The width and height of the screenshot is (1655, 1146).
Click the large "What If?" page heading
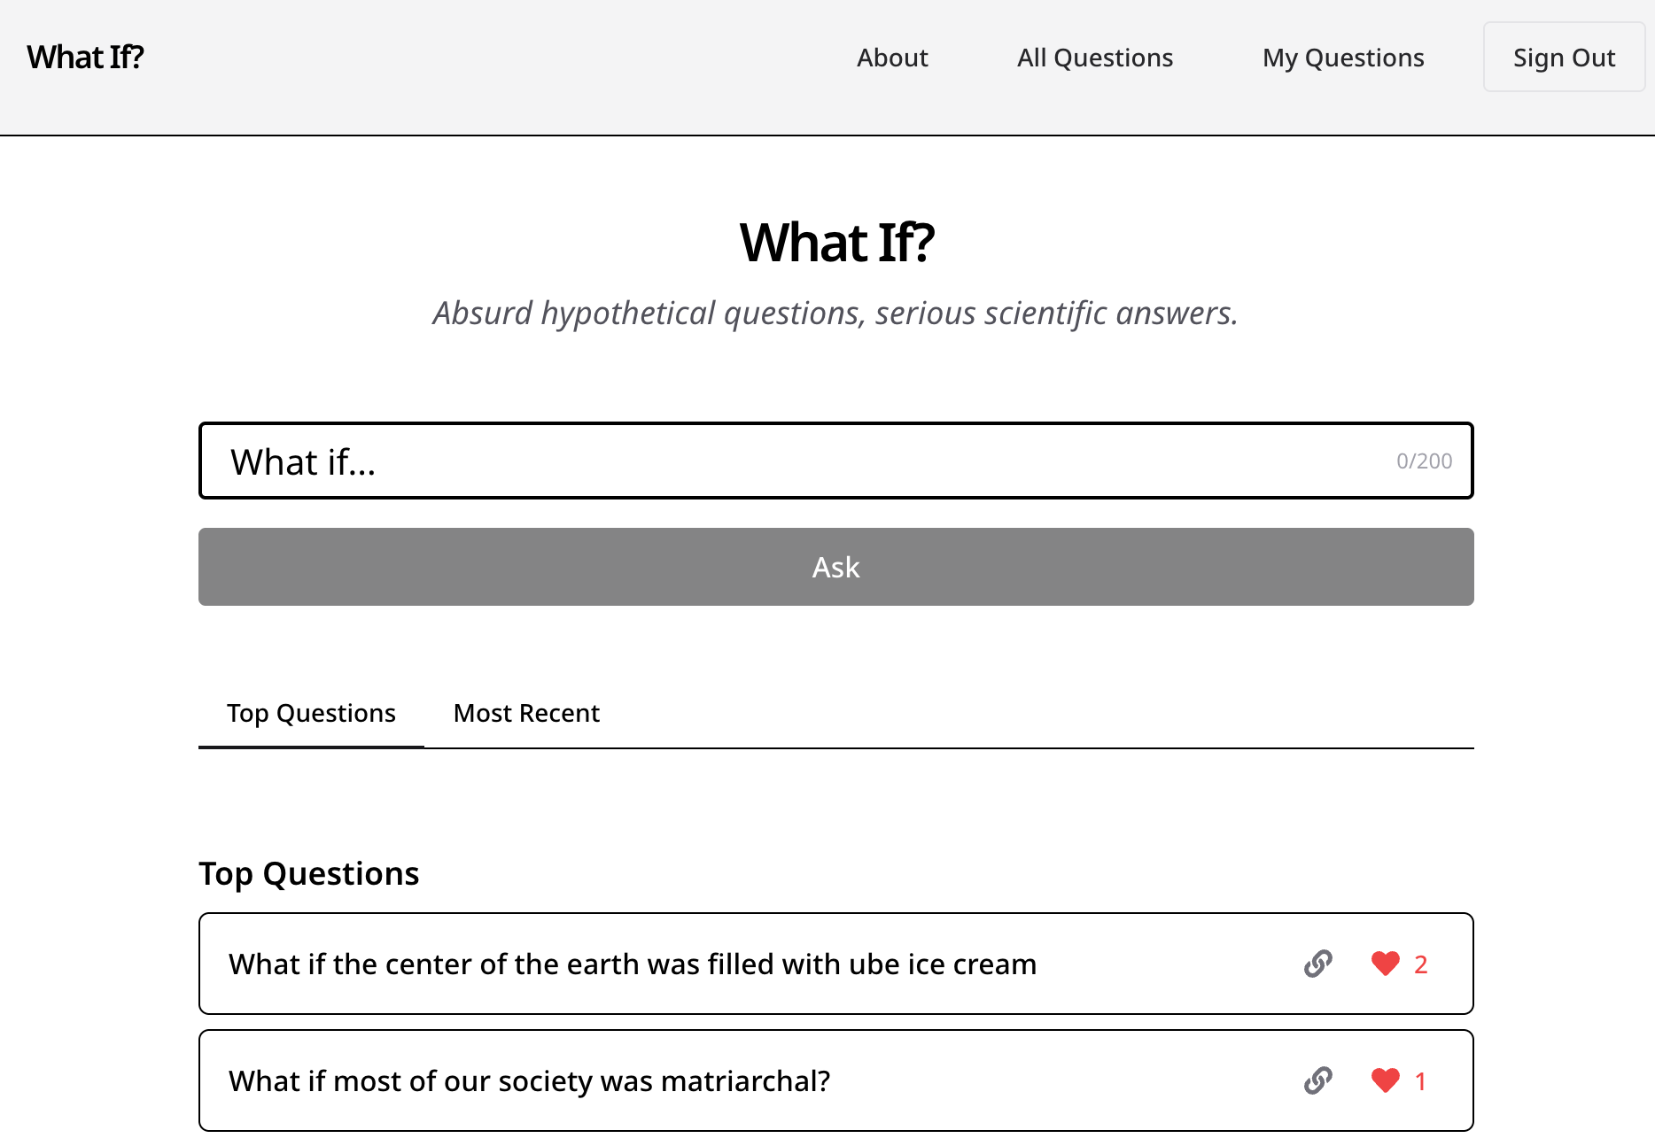coord(836,243)
